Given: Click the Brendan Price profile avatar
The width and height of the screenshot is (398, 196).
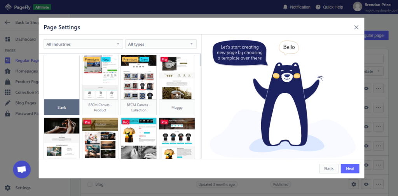Looking at the screenshot, I should [x=357, y=7].
